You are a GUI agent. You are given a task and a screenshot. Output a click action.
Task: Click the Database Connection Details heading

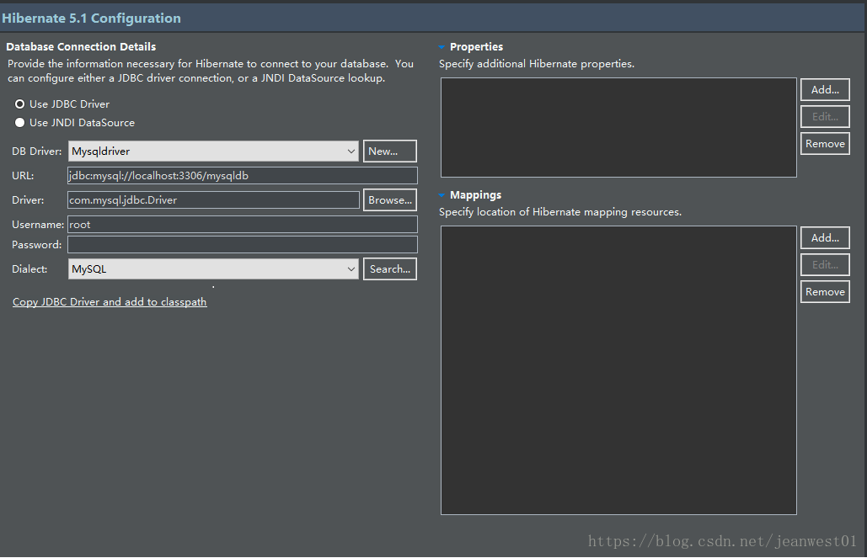(81, 47)
